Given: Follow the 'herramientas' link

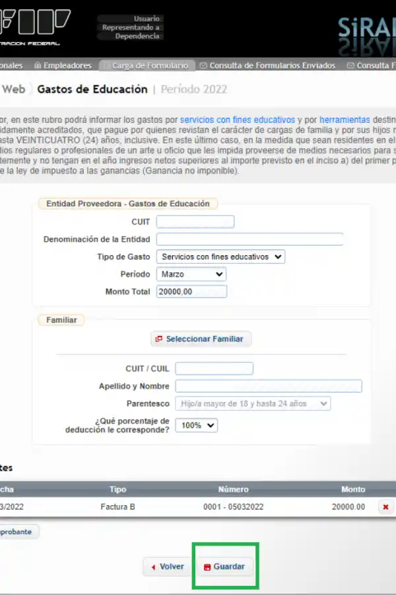Looking at the screenshot, I should coord(345,120).
